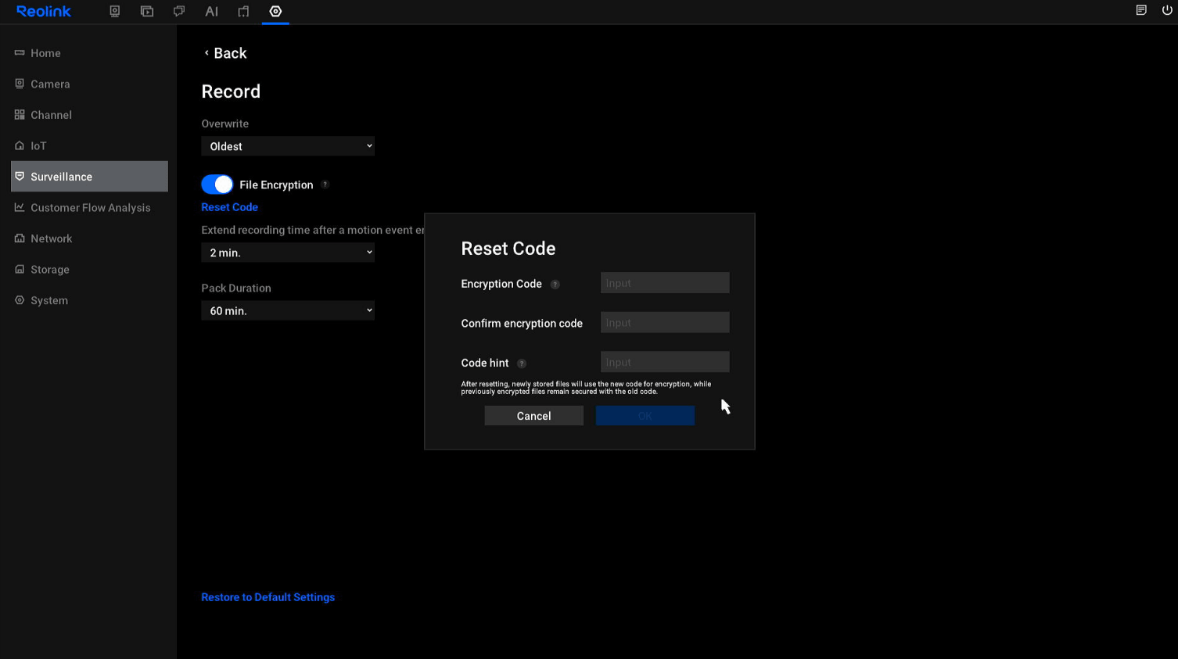Open the 2 min. extend recording dropdown

pos(288,252)
